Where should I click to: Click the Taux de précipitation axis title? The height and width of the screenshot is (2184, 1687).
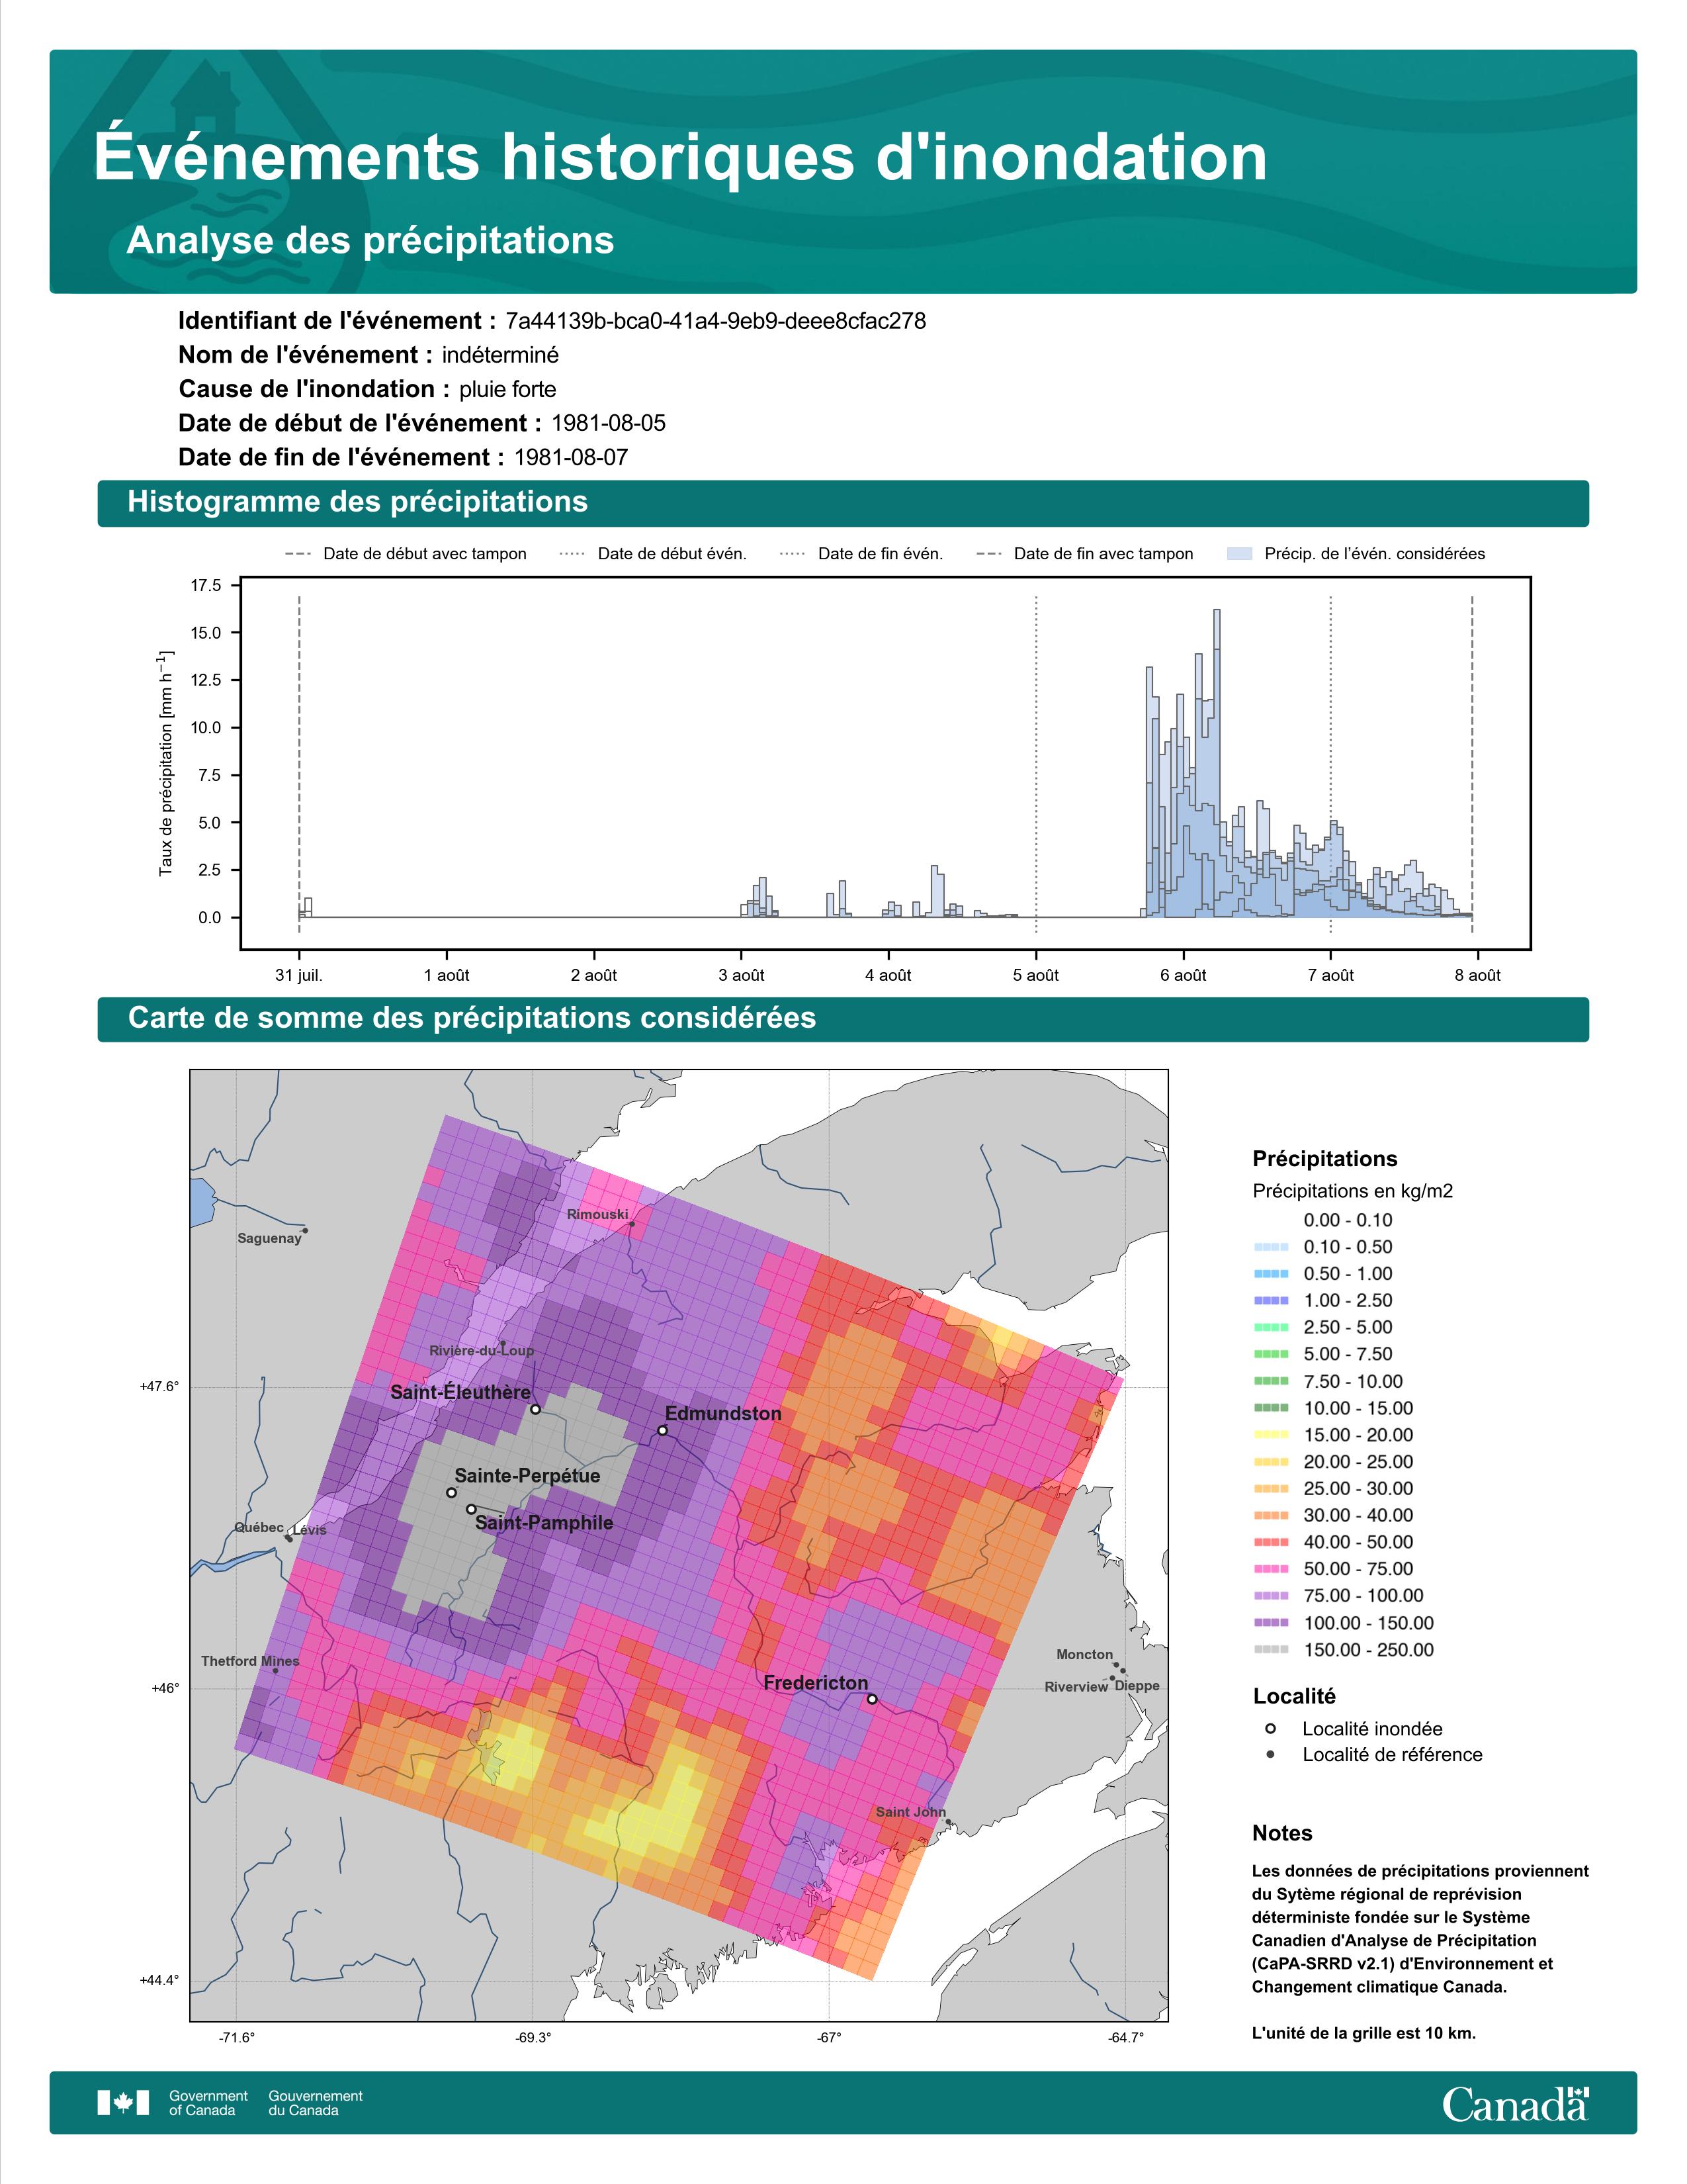click(166, 764)
